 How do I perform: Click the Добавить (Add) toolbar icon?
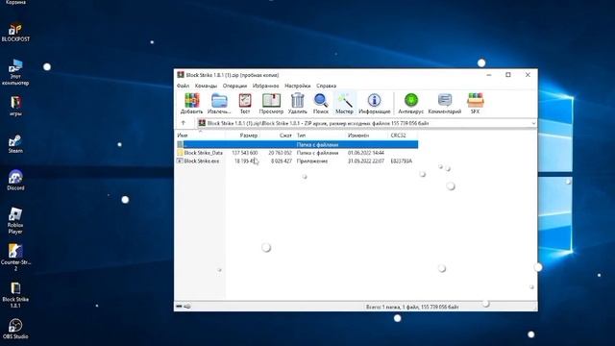tap(192, 104)
